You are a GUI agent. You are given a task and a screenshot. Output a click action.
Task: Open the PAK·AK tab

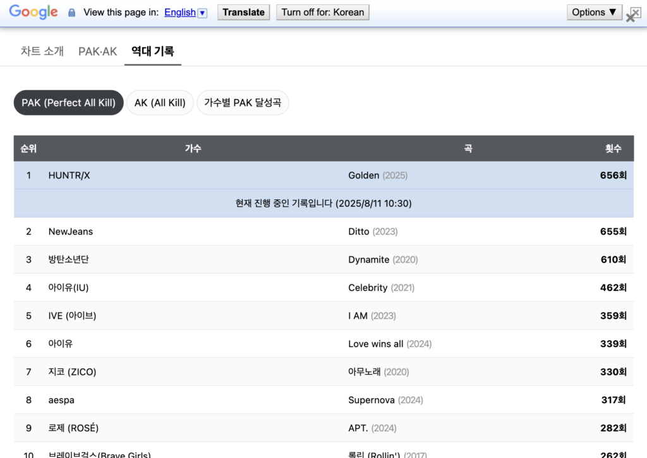tap(98, 51)
